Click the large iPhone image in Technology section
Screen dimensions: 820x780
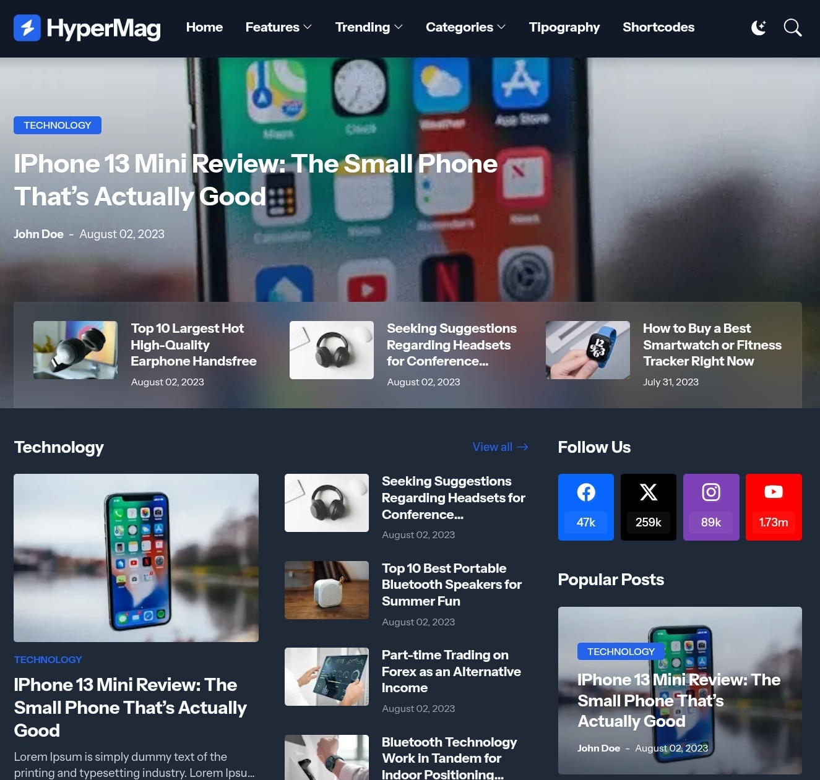pyautogui.click(x=136, y=558)
